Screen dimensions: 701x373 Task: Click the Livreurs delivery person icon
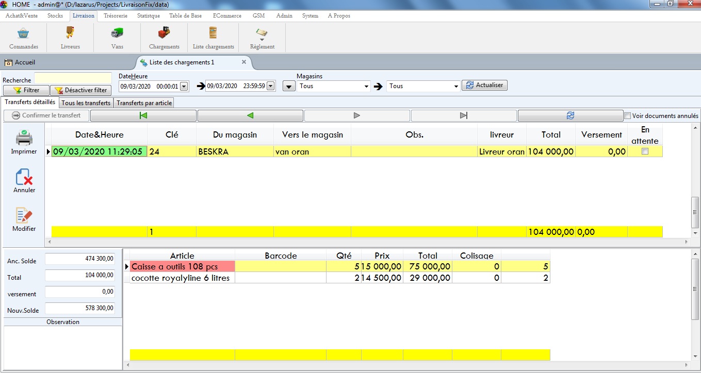point(70,34)
